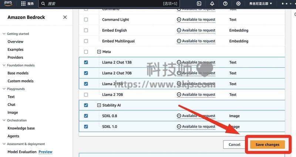Click status icon for Command Light

click(179, 20)
